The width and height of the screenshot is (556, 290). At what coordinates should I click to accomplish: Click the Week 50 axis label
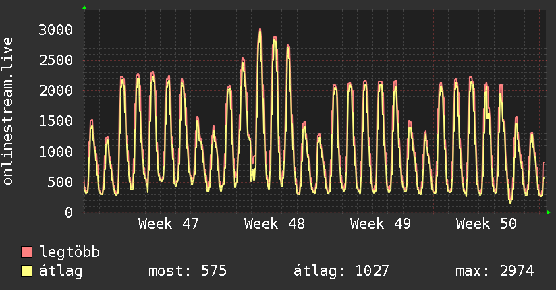pyautogui.click(x=486, y=224)
